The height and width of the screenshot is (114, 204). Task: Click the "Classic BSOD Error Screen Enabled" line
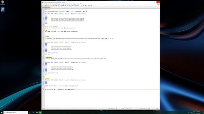click(62, 48)
